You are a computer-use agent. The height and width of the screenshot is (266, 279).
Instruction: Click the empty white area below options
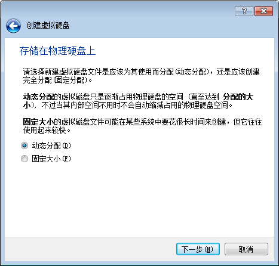139,199
